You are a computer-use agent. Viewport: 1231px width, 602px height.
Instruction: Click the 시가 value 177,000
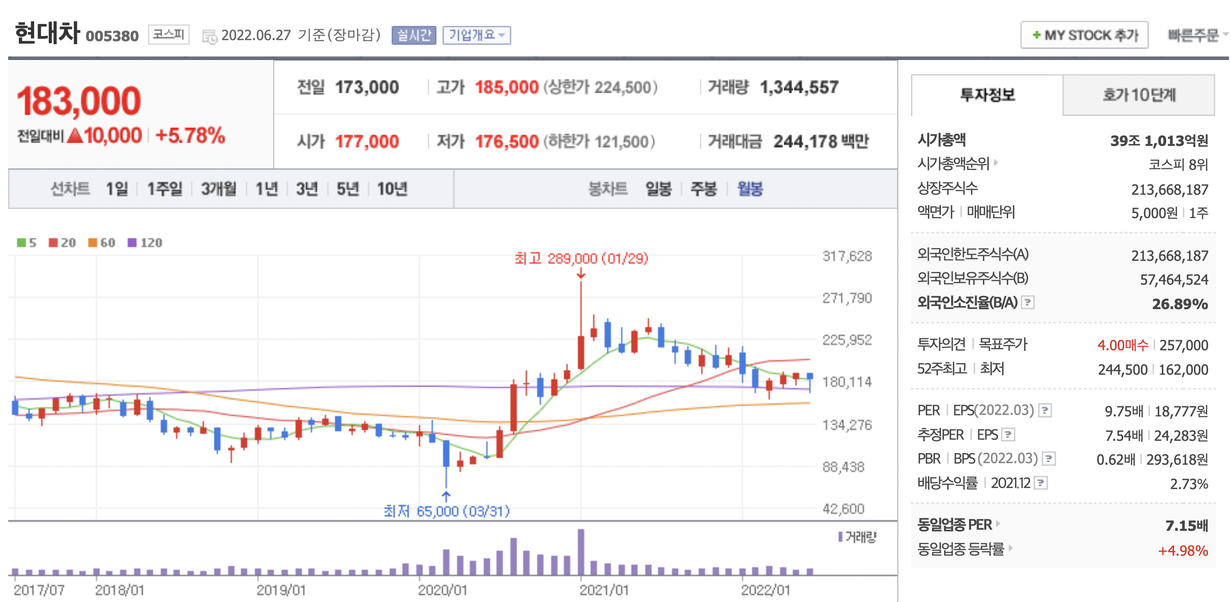pyautogui.click(x=367, y=141)
